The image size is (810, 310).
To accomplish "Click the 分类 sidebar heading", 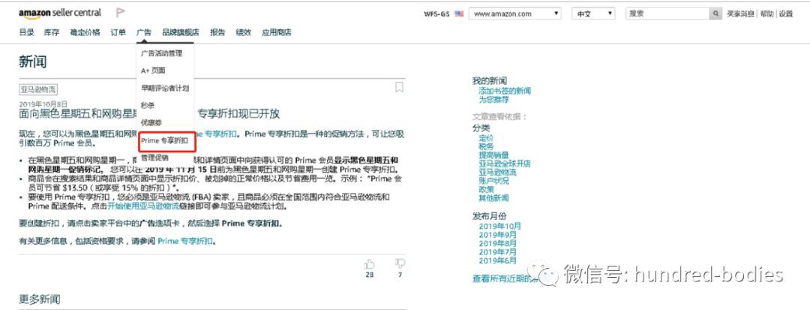I will (x=481, y=128).
